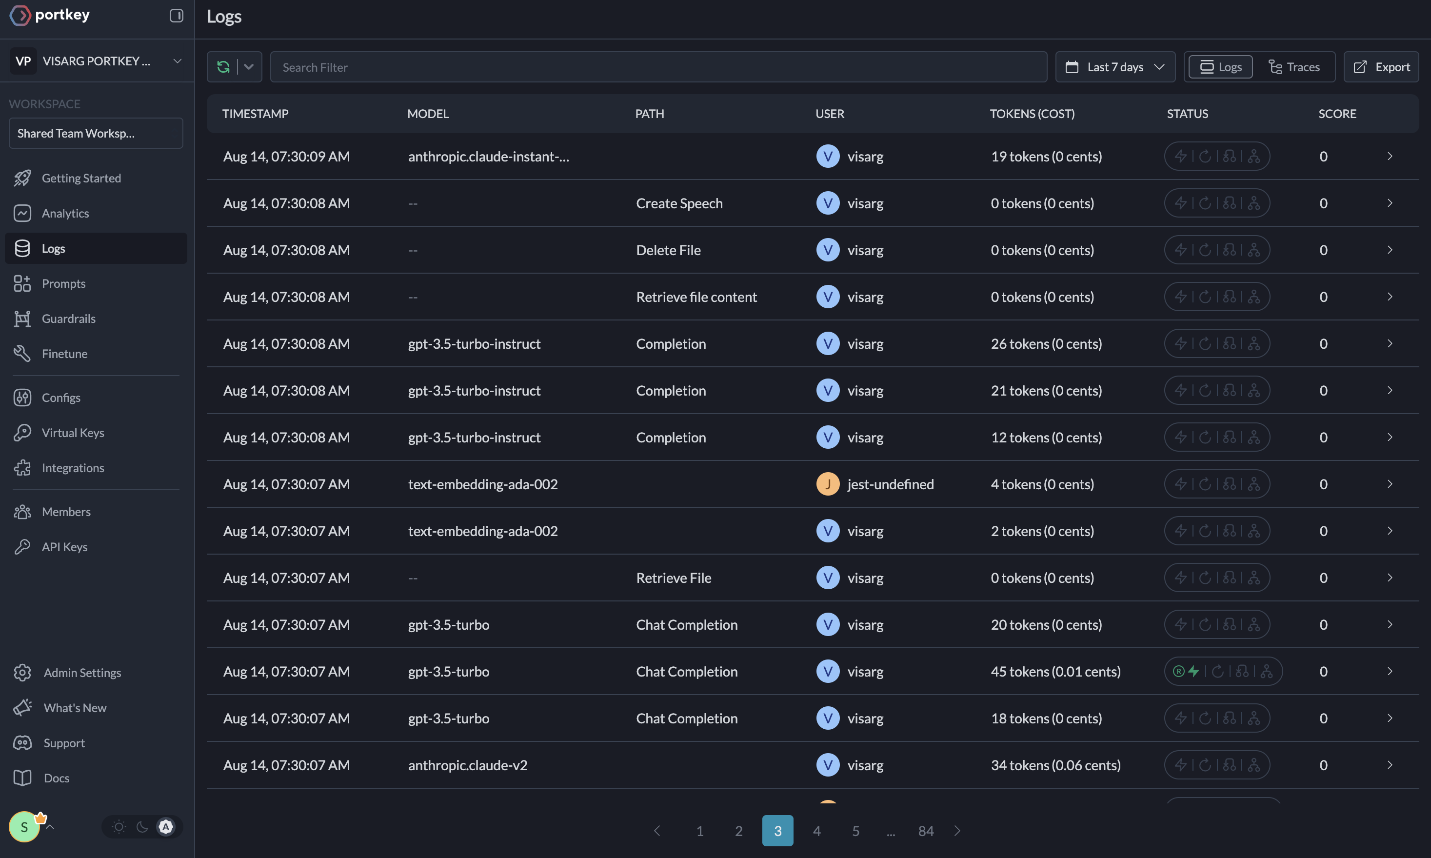The image size is (1431, 858).
Task: Toggle the sidebar collapse icon at top left
Action: tap(176, 14)
